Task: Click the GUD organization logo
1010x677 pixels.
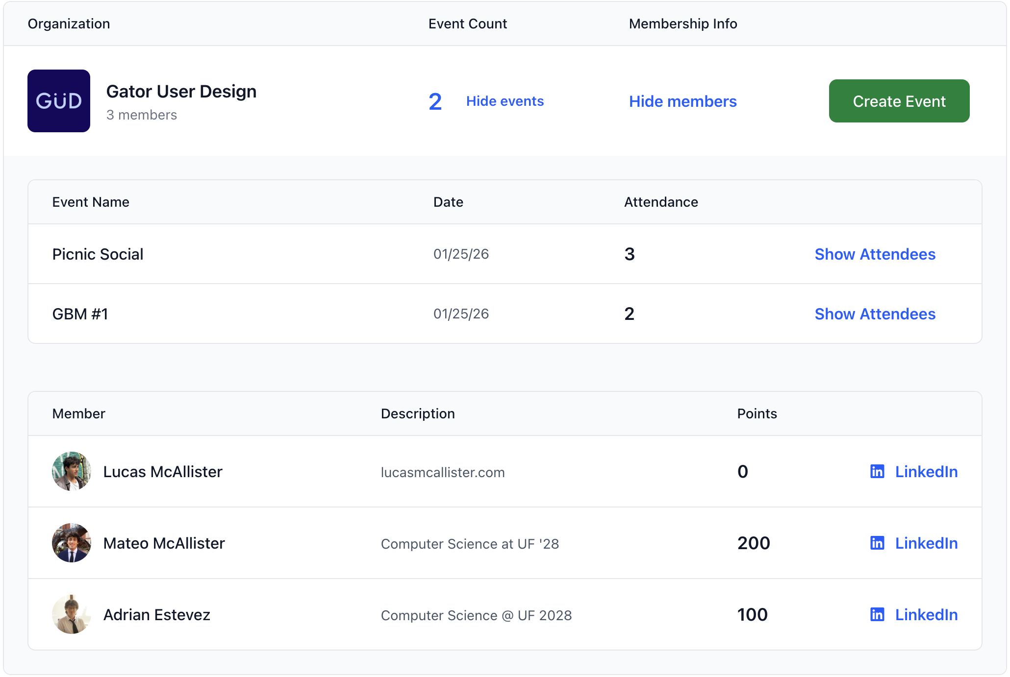Action: click(x=59, y=101)
